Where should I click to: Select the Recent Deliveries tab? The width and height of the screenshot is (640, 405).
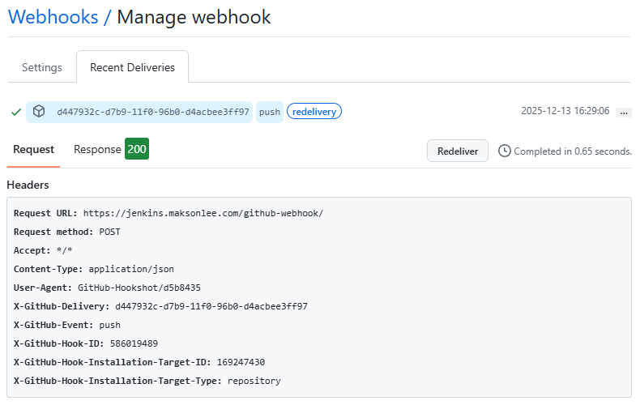(x=132, y=67)
